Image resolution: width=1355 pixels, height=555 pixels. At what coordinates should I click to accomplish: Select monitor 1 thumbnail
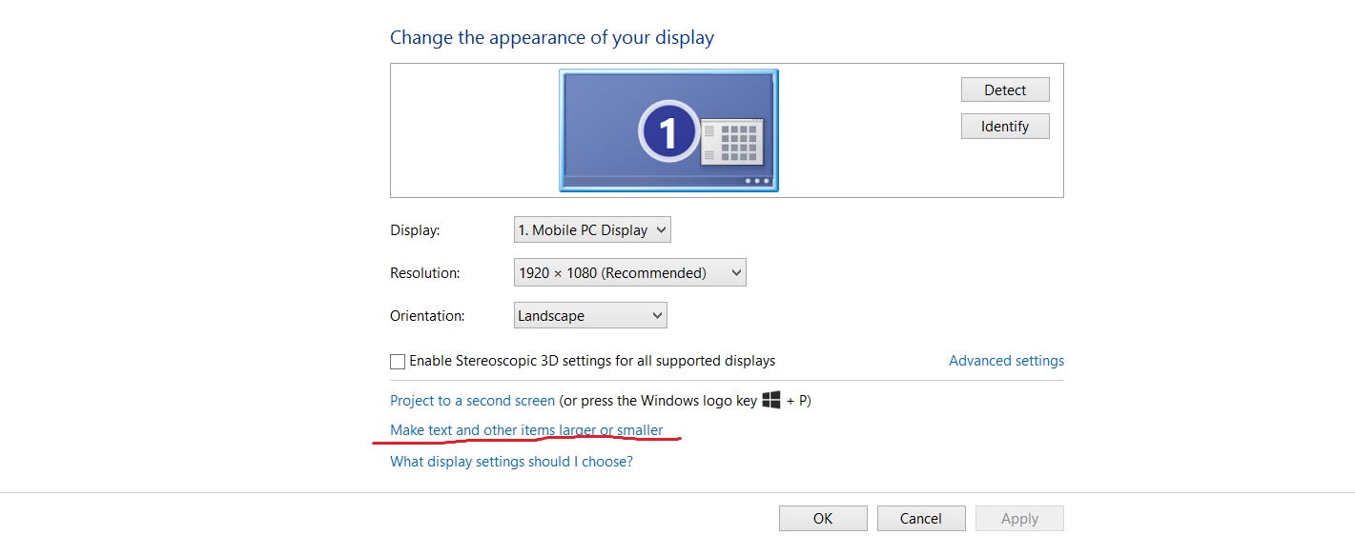point(668,130)
